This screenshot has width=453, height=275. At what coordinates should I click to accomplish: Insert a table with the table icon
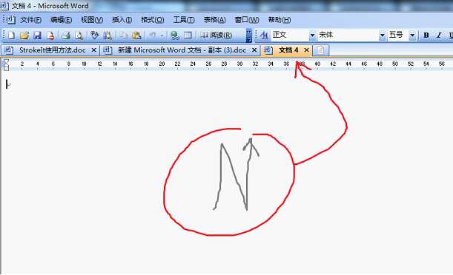coord(188,35)
